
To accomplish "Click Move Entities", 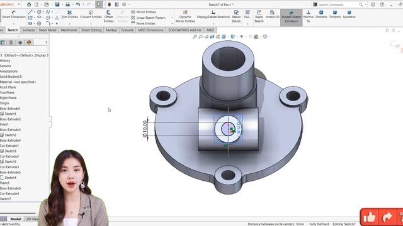I will coord(143,23).
